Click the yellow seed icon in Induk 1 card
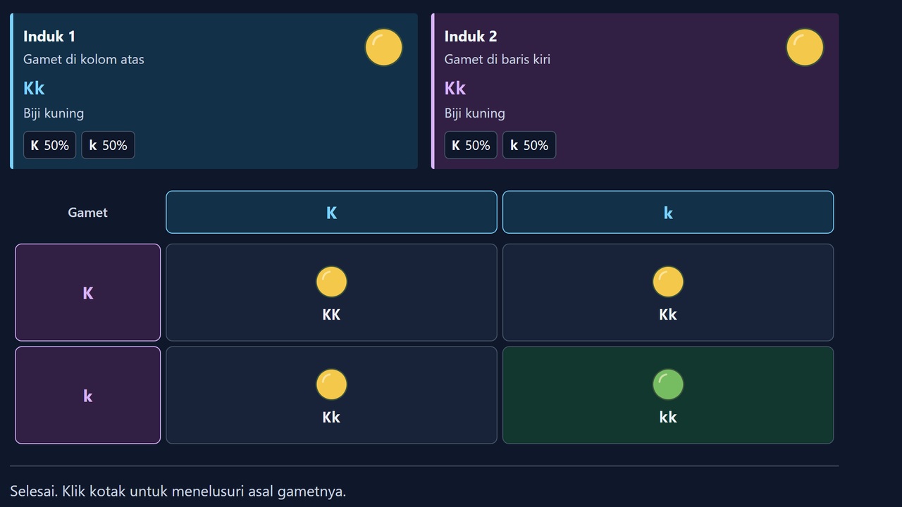The height and width of the screenshot is (507, 902). [383, 47]
